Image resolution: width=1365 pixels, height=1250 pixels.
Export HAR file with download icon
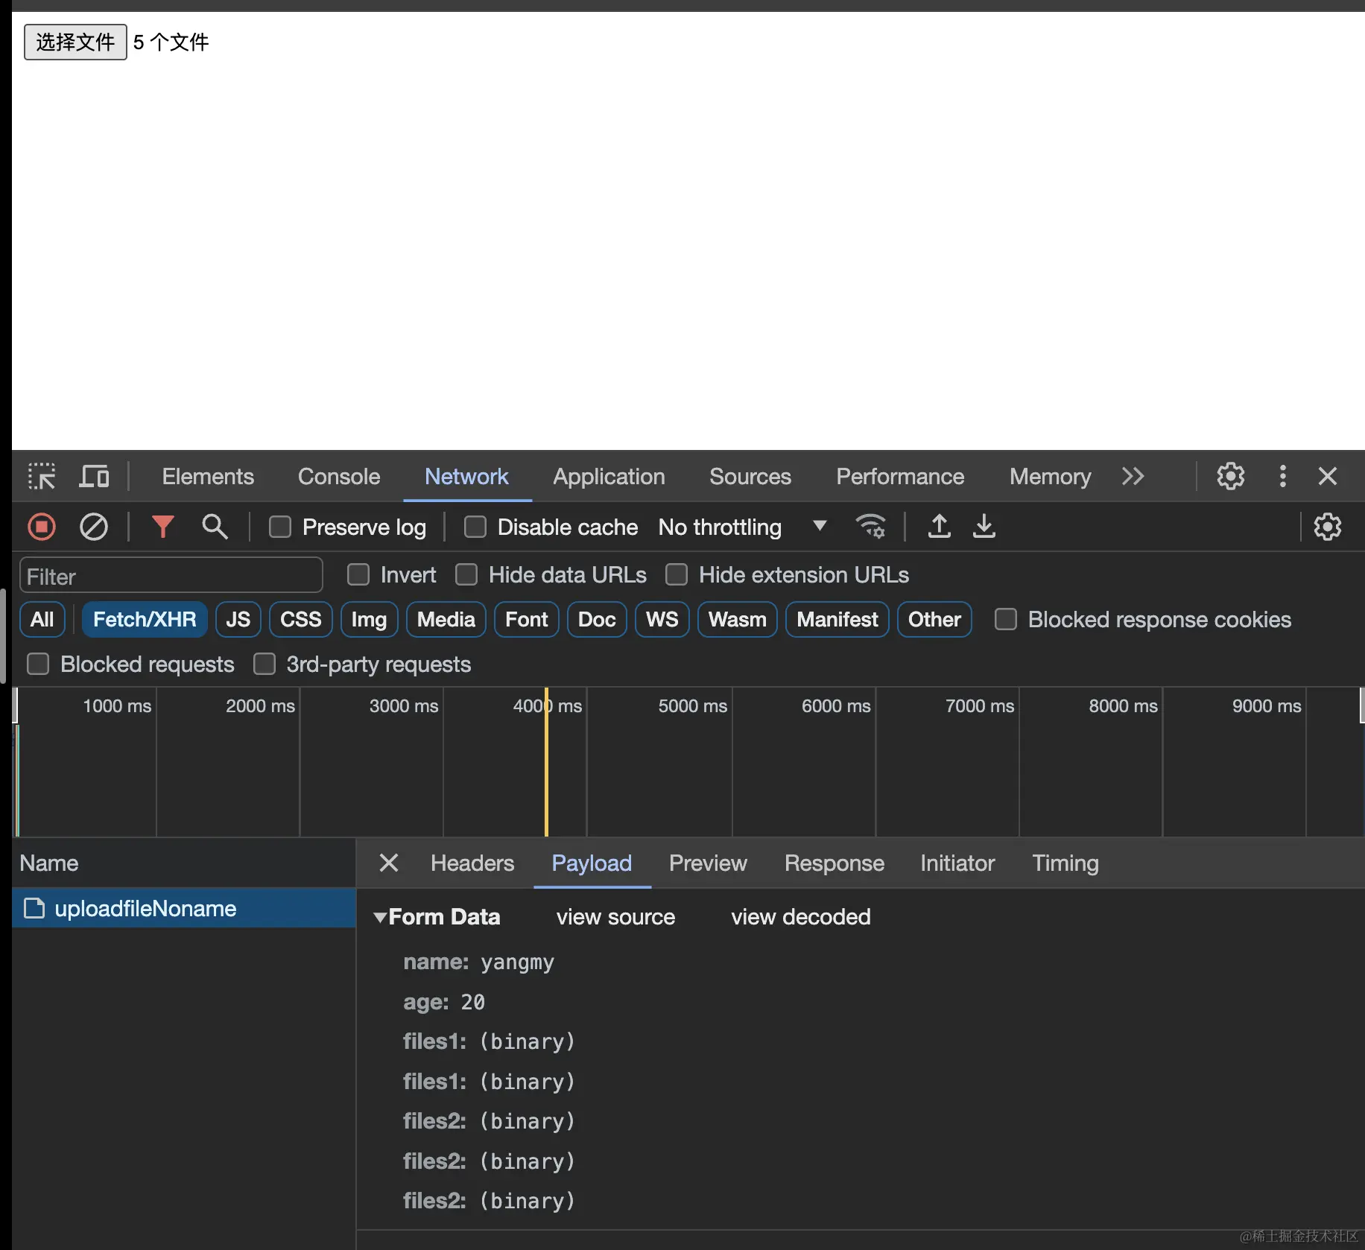pos(984,527)
